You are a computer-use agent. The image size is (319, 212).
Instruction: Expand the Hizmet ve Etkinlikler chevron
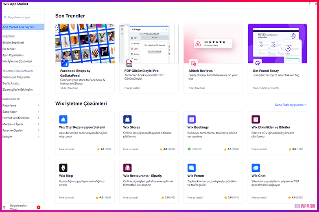point(38,118)
